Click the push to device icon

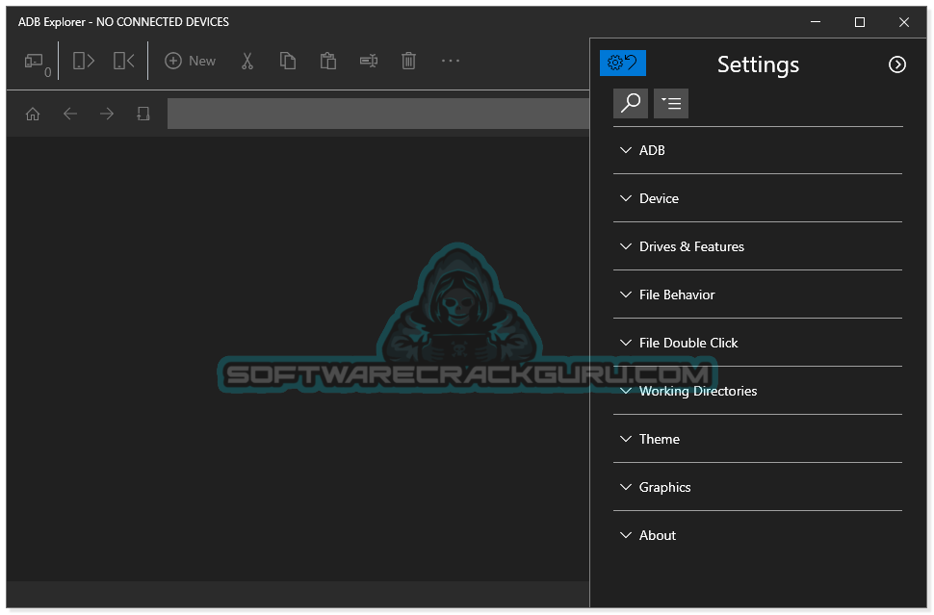point(124,61)
